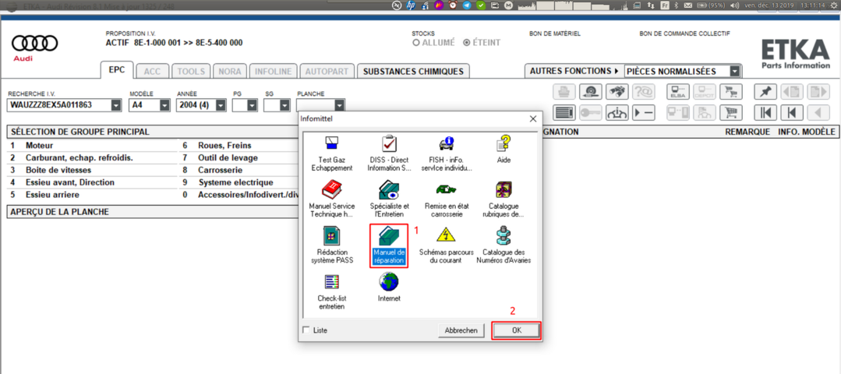This screenshot has width=841, height=374.
Task: Select group 1 Moteur
Action: point(94,145)
